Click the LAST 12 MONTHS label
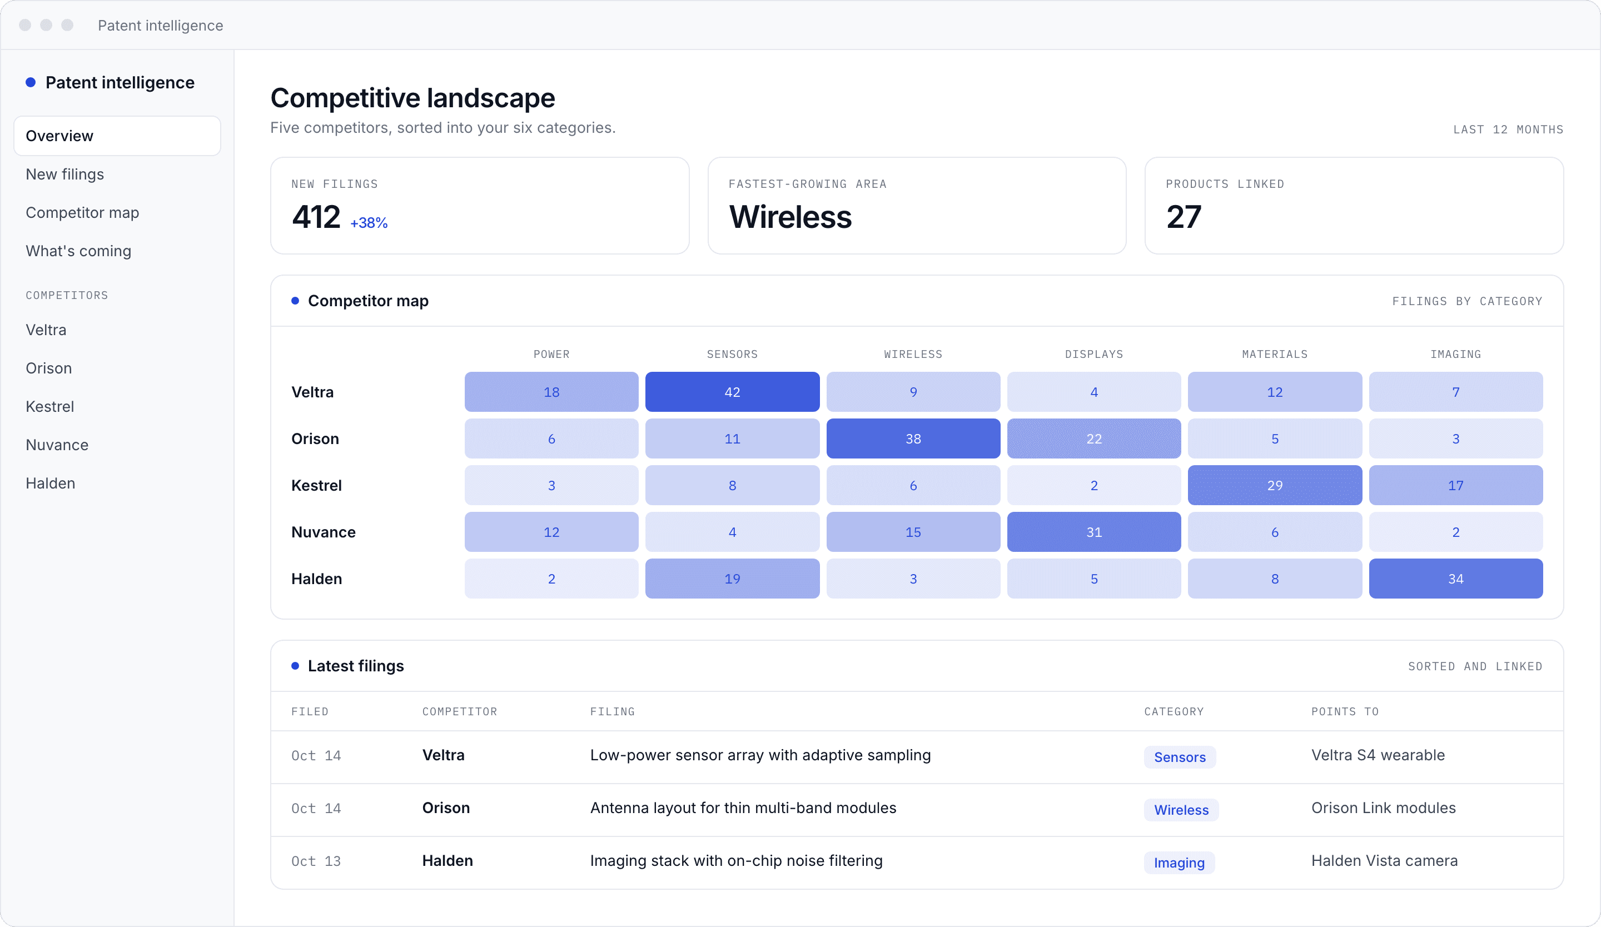The width and height of the screenshot is (1601, 927). [1508, 129]
